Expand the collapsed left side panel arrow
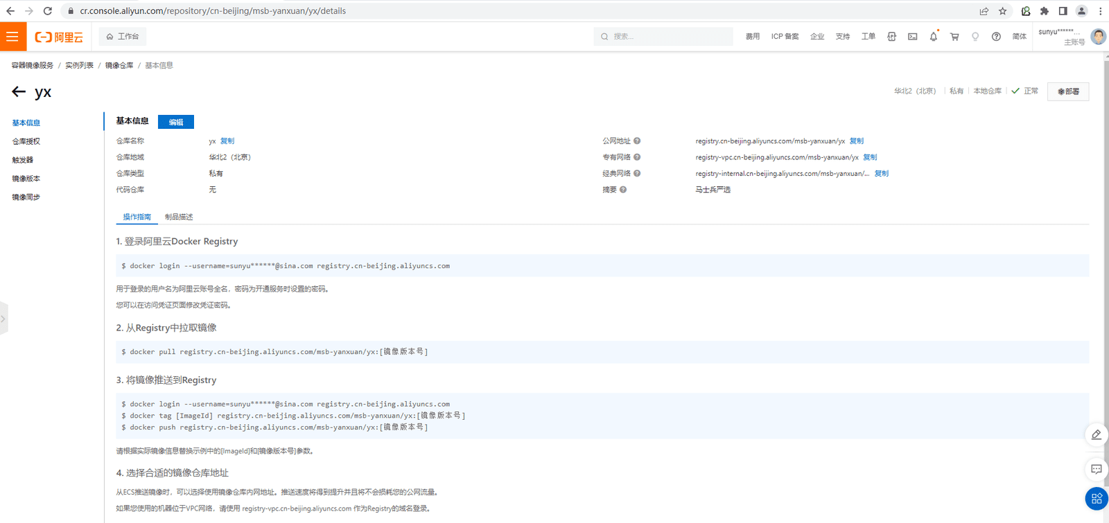The image size is (1109, 523). pyautogui.click(x=3, y=319)
